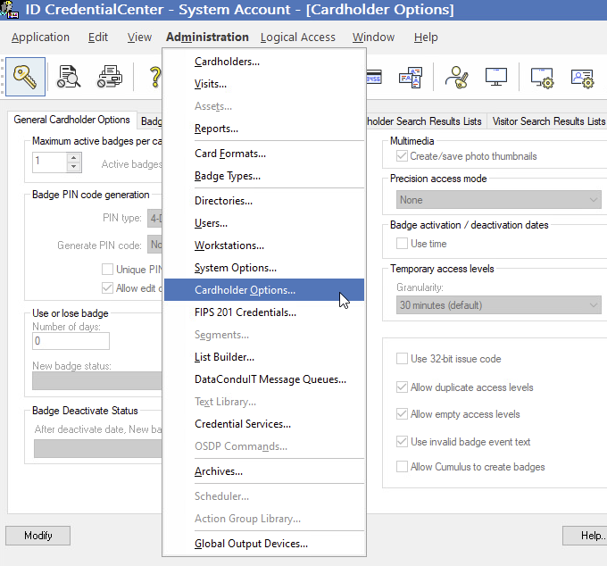Increase the maximum active badges spinner
This screenshot has width=607, height=566.
74,157
